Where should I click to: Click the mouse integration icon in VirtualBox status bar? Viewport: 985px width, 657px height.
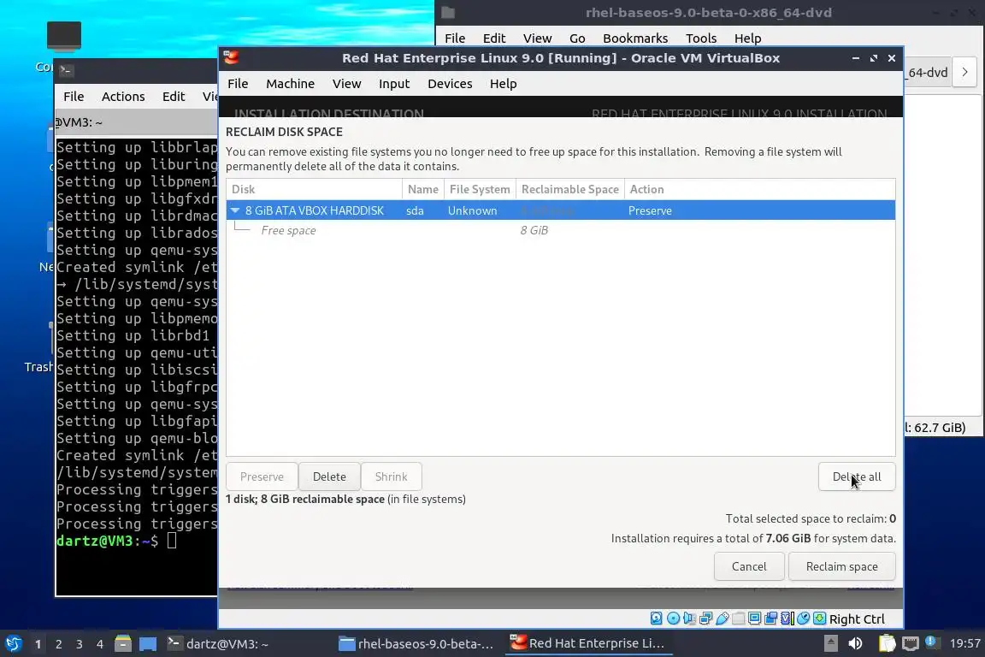click(x=804, y=619)
